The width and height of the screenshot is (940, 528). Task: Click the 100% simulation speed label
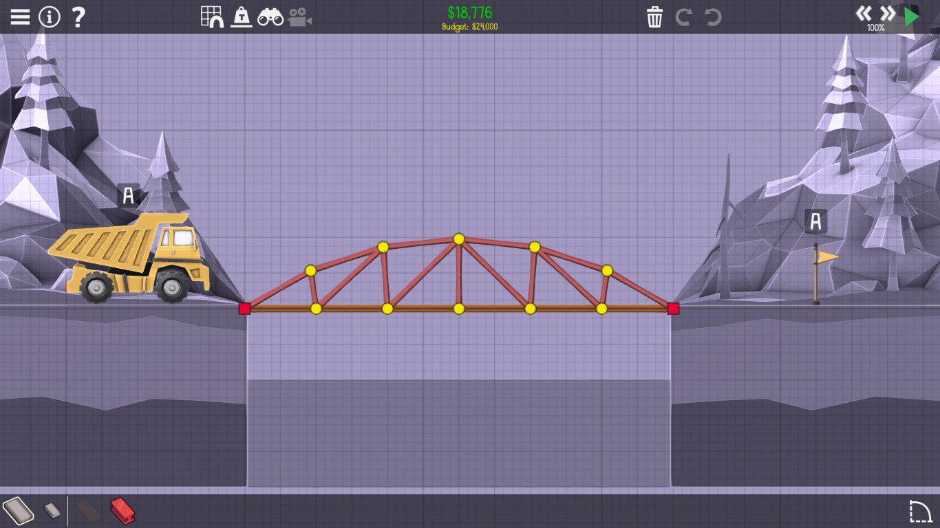[x=876, y=28]
